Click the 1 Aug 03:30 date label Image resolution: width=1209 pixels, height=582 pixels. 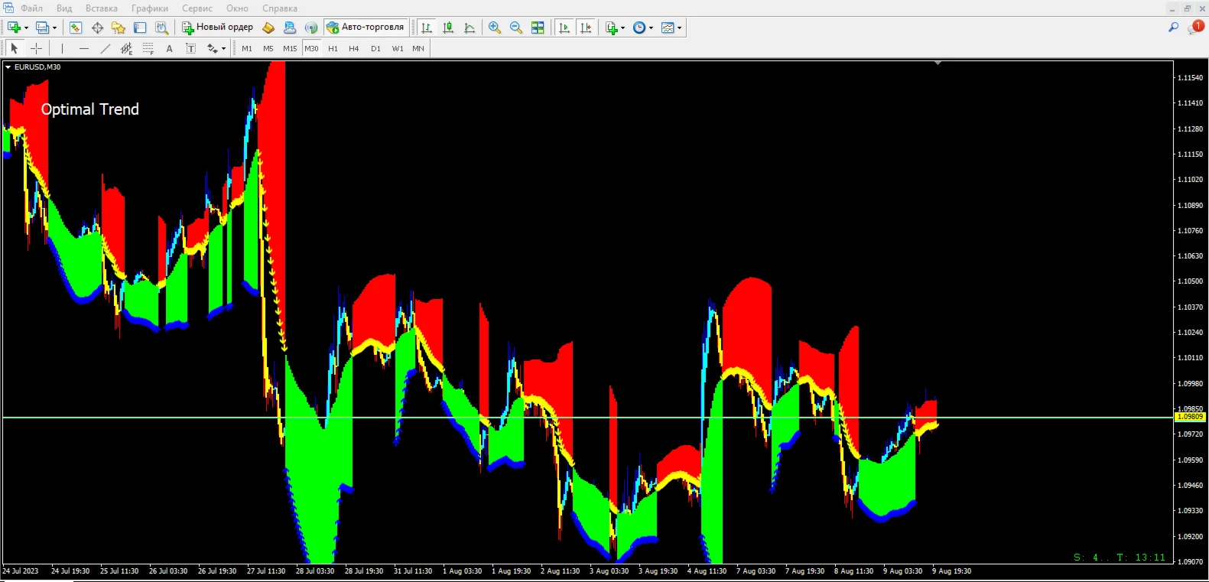point(462,571)
